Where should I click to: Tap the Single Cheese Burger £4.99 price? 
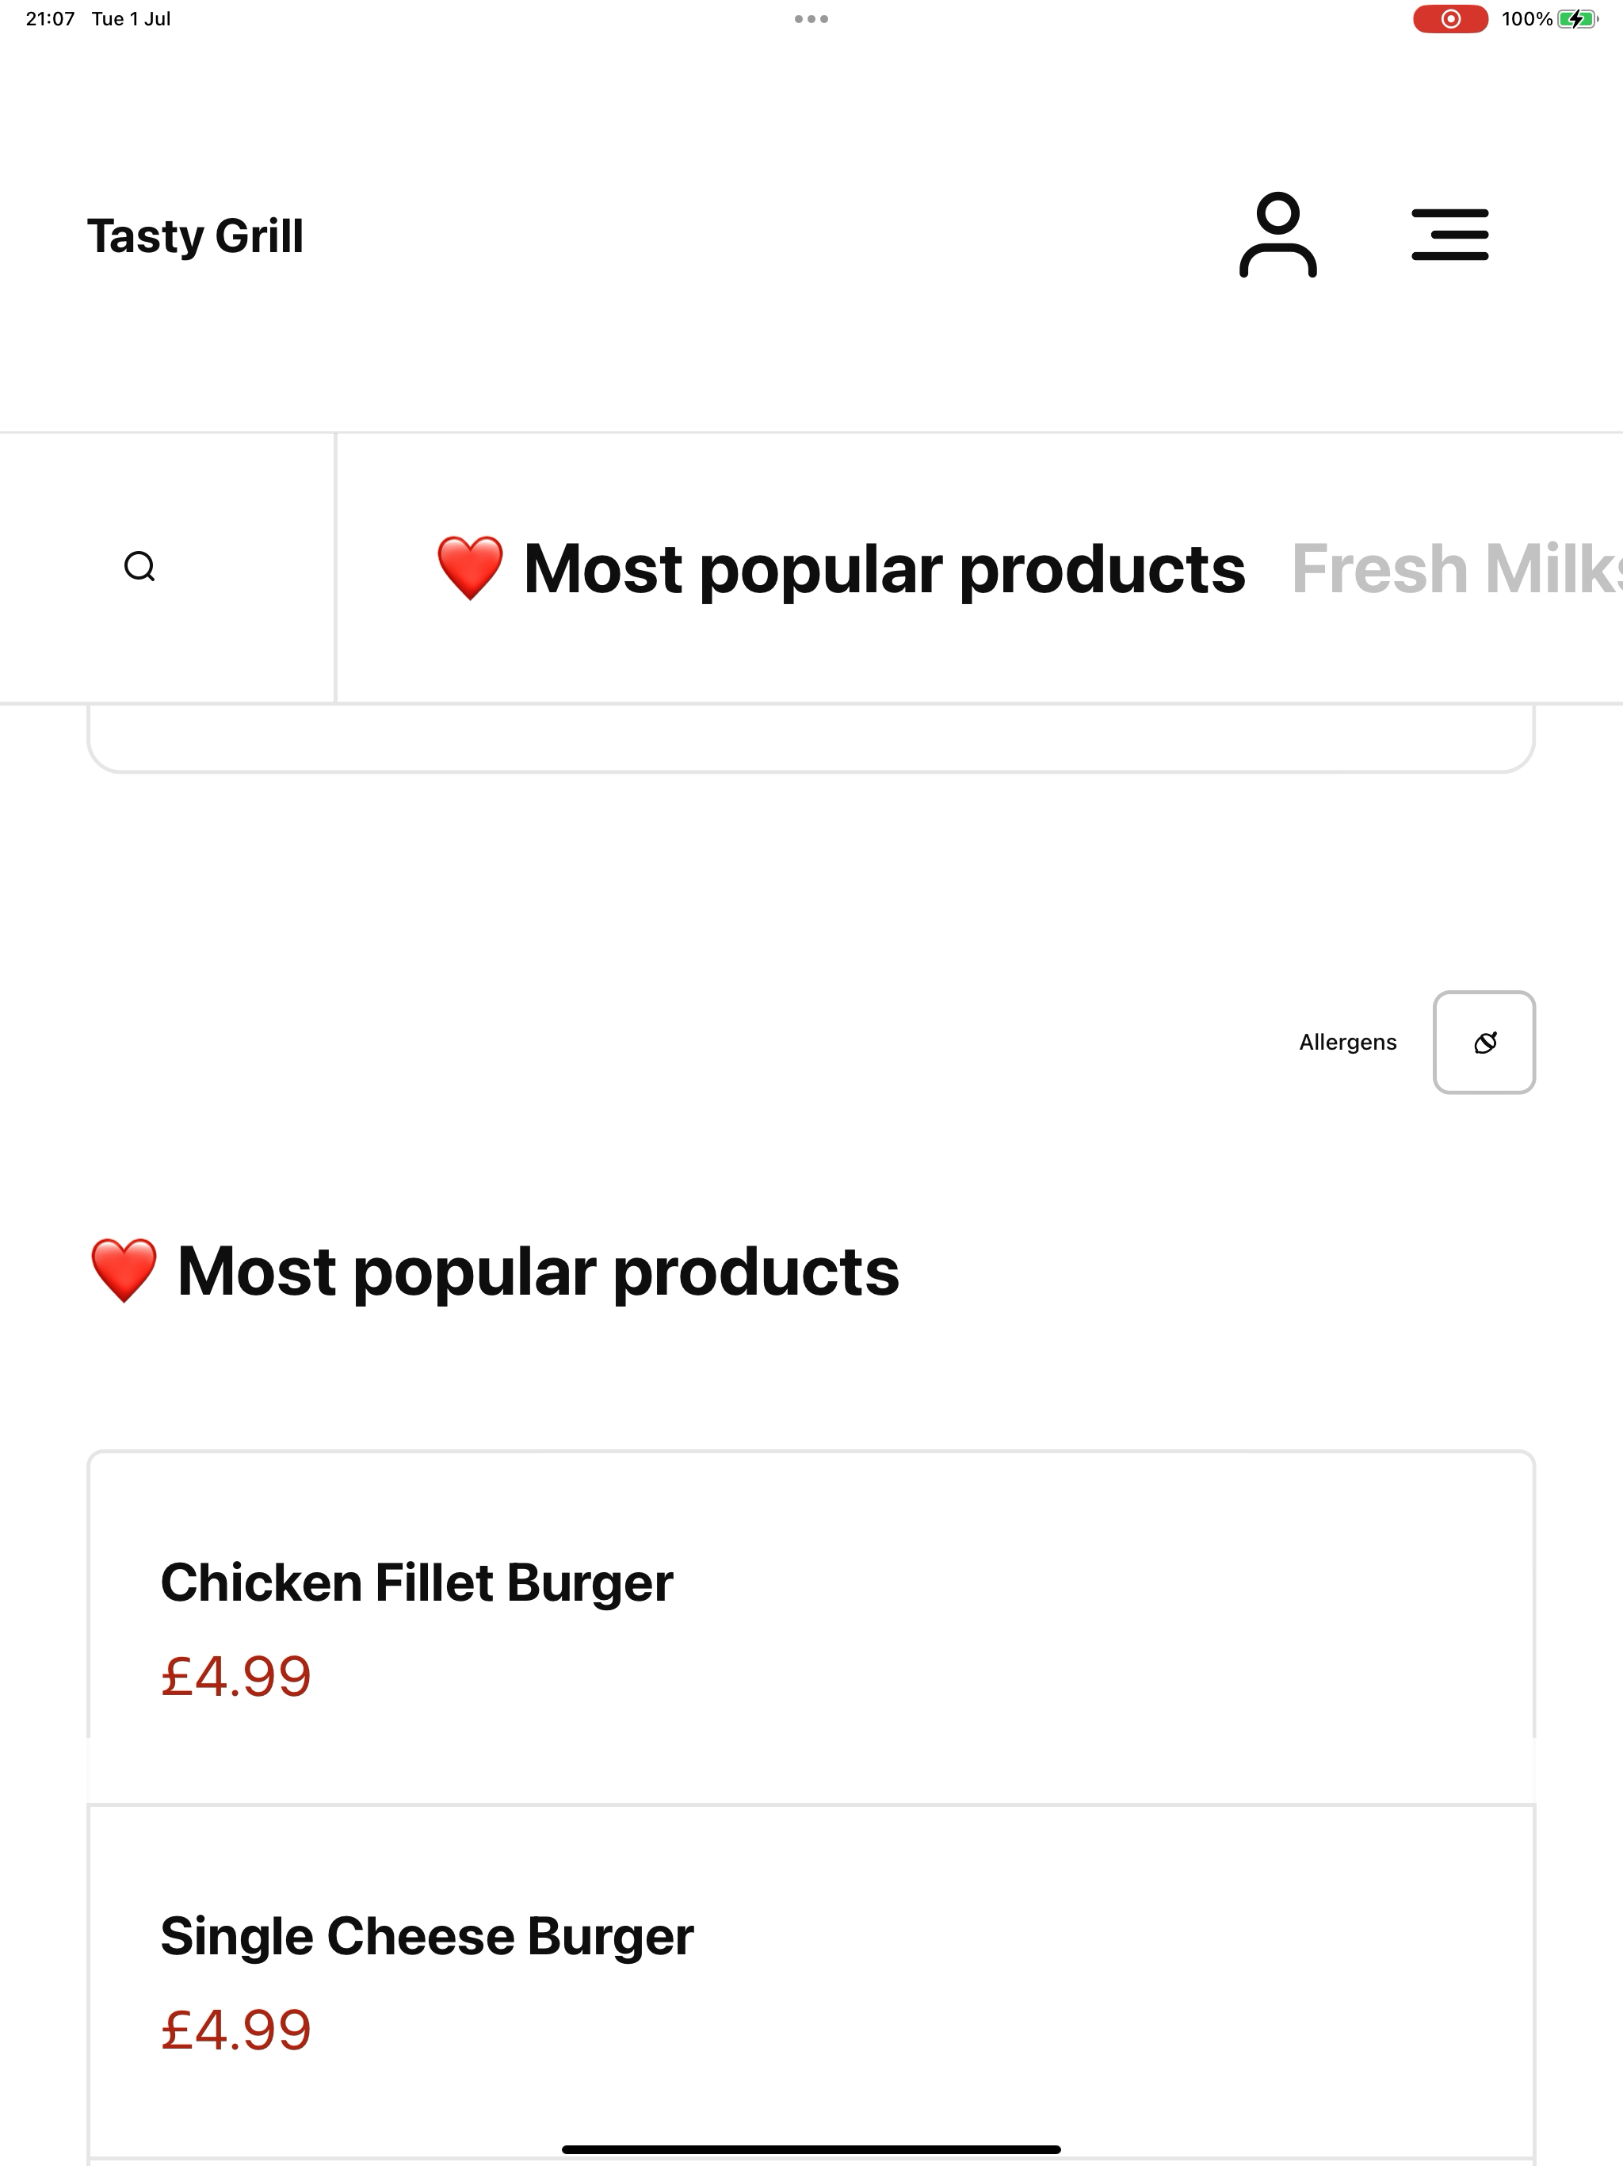tap(236, 2029)
